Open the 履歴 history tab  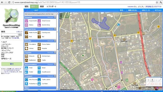coord(42,6)
